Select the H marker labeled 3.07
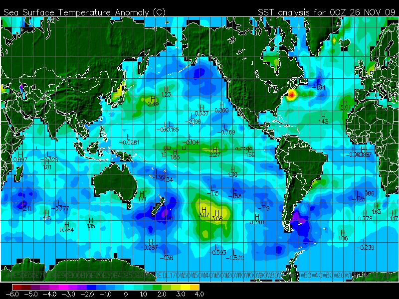399x299 pixels. (203, 210)
